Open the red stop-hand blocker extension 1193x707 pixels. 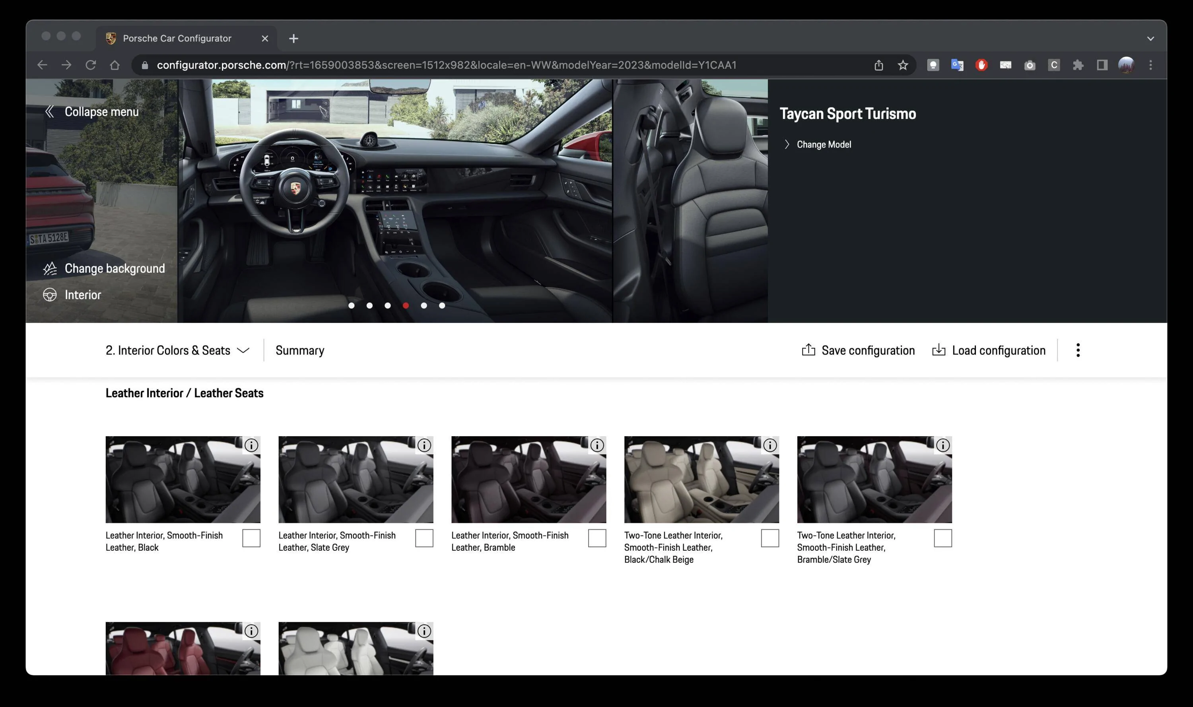click(x=981, y=65)
